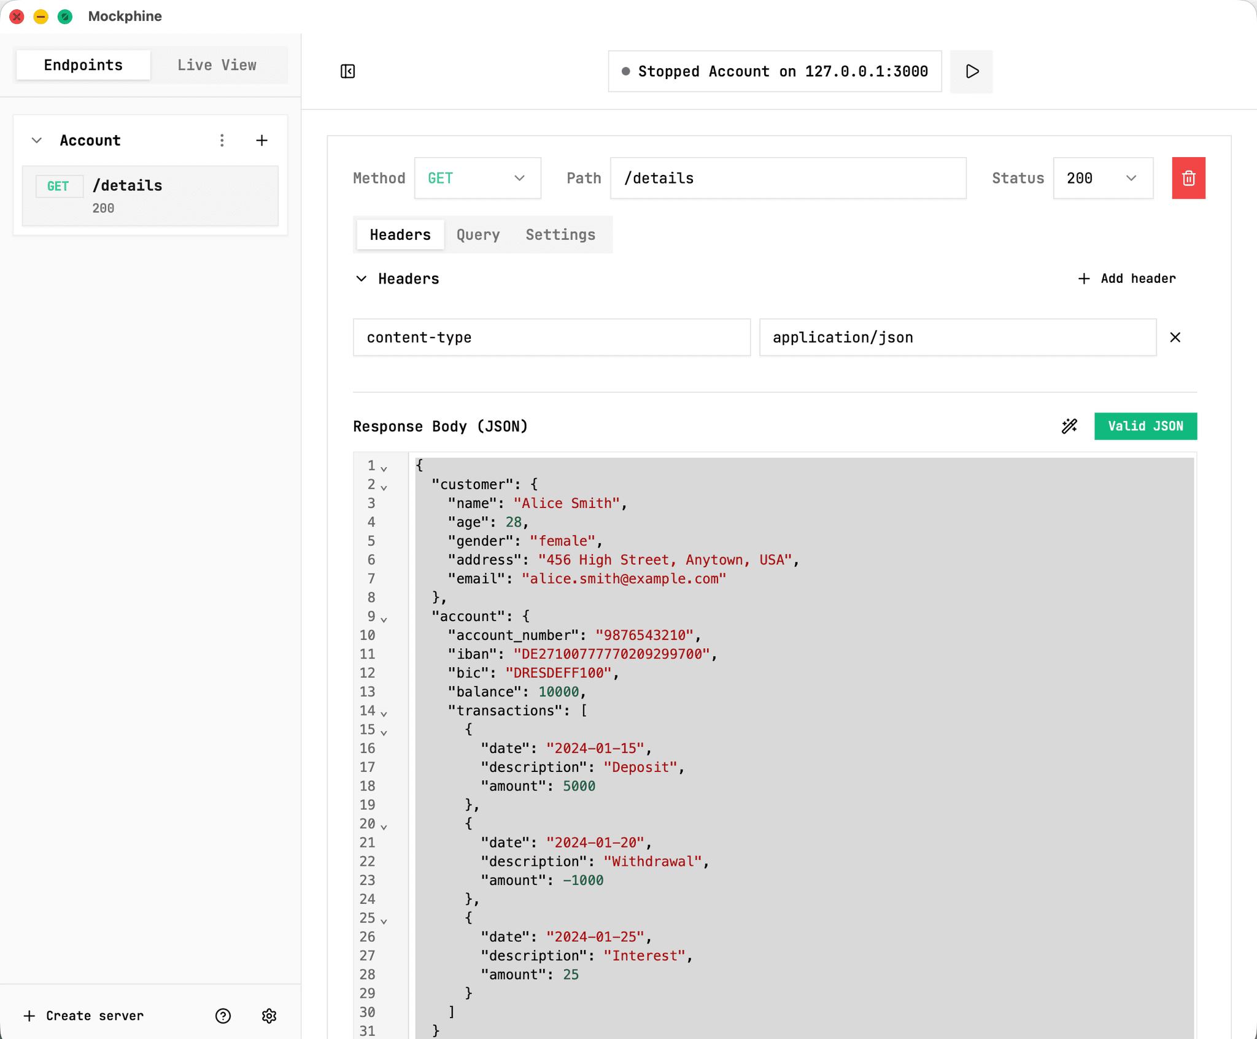Open settings gear in sidebar footer
Image resolution: width=1257 pixels, height=1039 pixels.
click(x=269, y=1016)
